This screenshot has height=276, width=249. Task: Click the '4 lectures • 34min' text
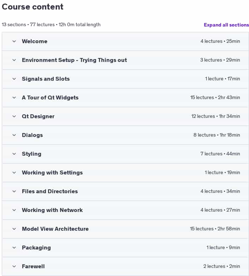tap(220, 191)
